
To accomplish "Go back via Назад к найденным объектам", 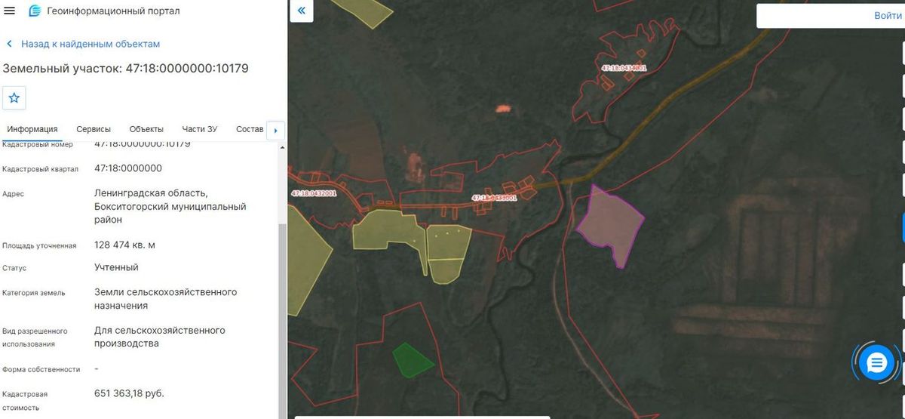I will click(90, 44).
